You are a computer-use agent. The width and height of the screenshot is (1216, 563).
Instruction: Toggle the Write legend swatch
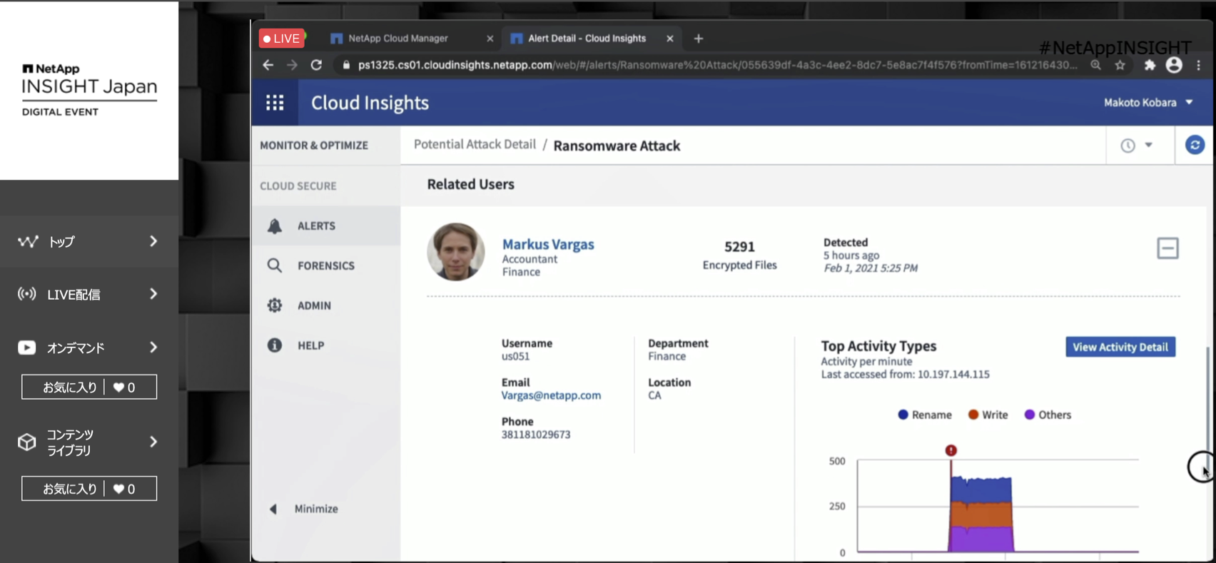973,415
